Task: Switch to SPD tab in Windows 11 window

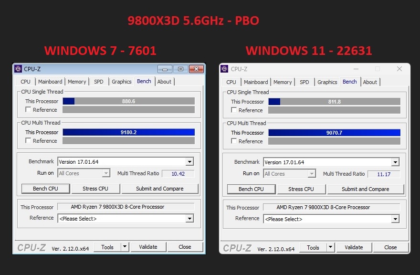Action: [x=304, y=82]
